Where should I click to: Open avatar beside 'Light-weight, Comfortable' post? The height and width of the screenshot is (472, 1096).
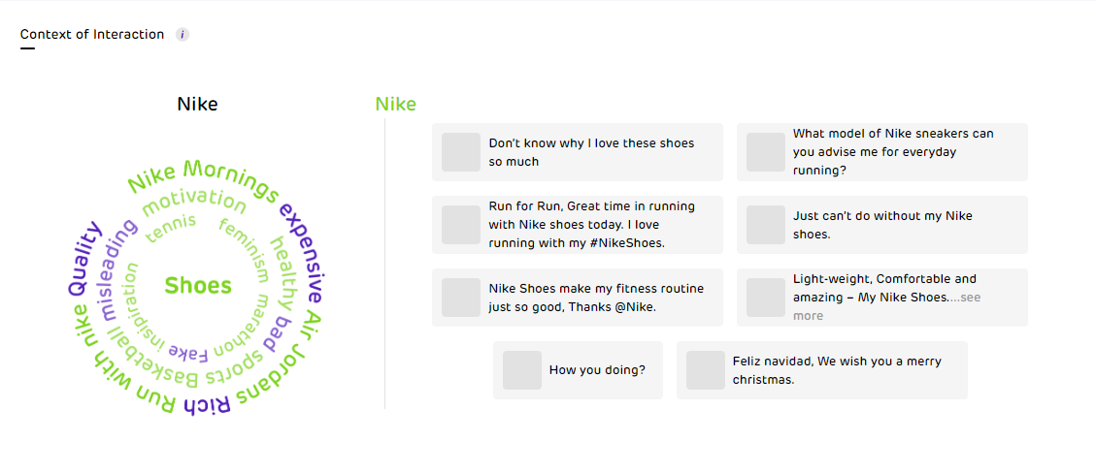[x=766, y=298]
